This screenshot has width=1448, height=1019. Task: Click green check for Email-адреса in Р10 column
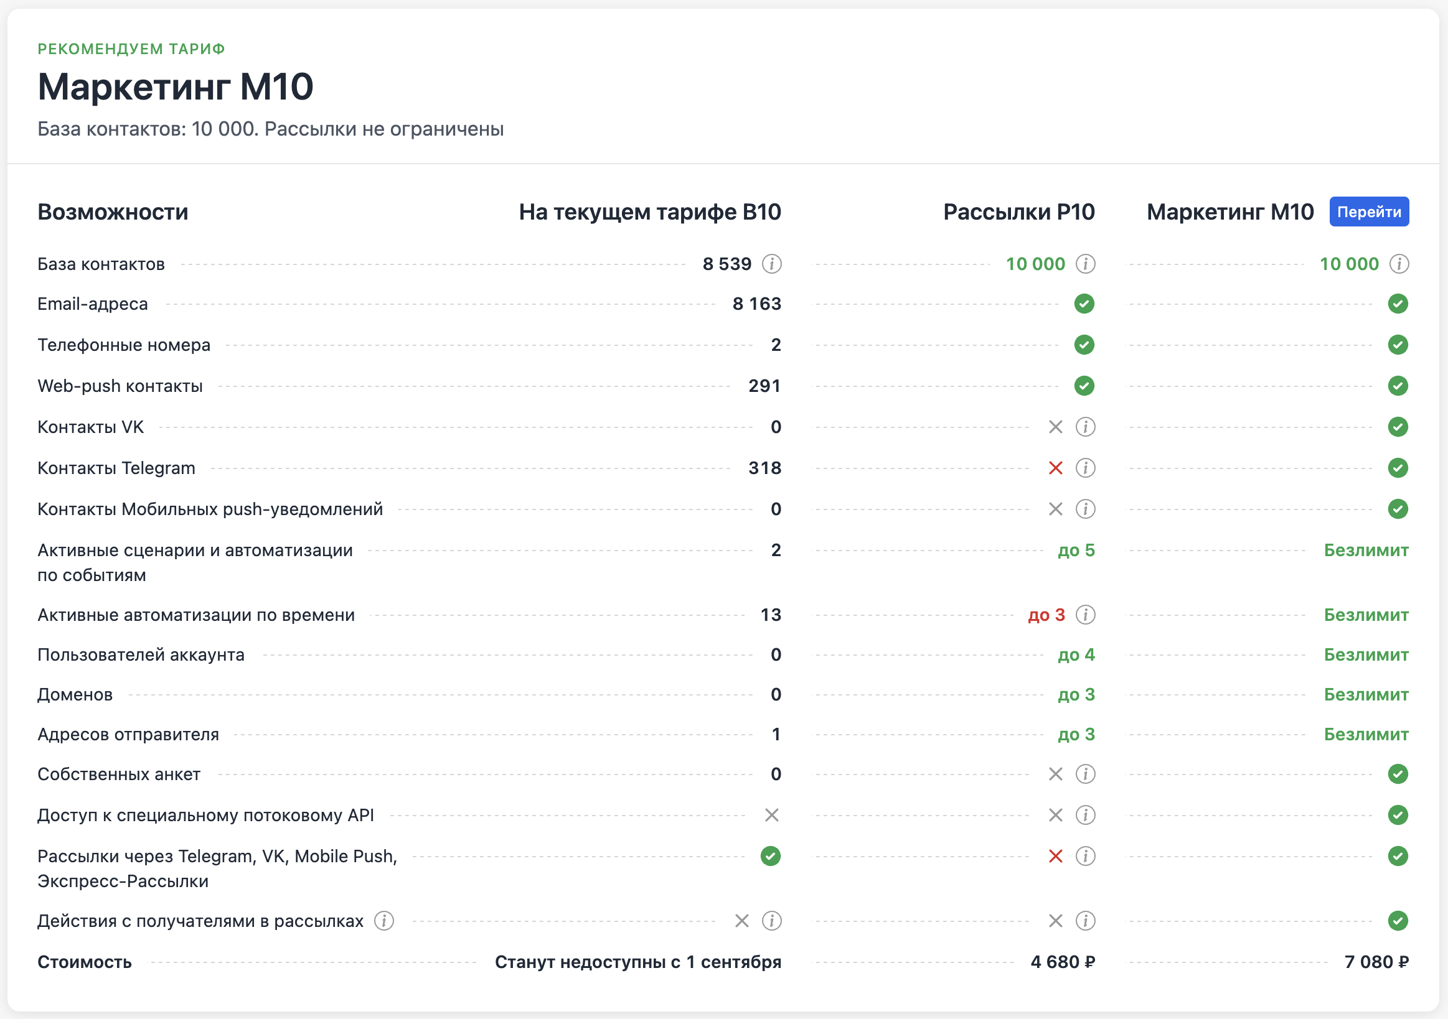coord(1084,304)
